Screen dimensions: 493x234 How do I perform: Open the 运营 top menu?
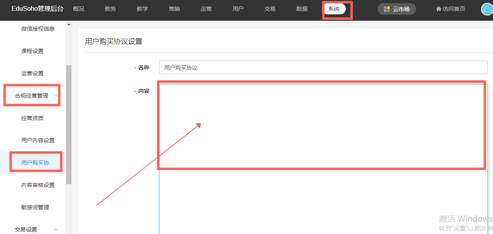point(206,9)
